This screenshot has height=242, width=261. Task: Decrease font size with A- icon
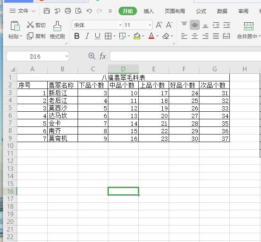[170, 25]
